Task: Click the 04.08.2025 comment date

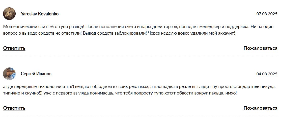Action: coord(267,74)
